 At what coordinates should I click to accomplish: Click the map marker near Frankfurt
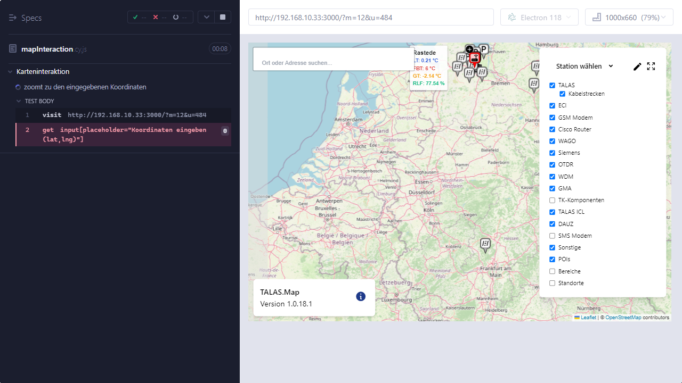[485, 244]
